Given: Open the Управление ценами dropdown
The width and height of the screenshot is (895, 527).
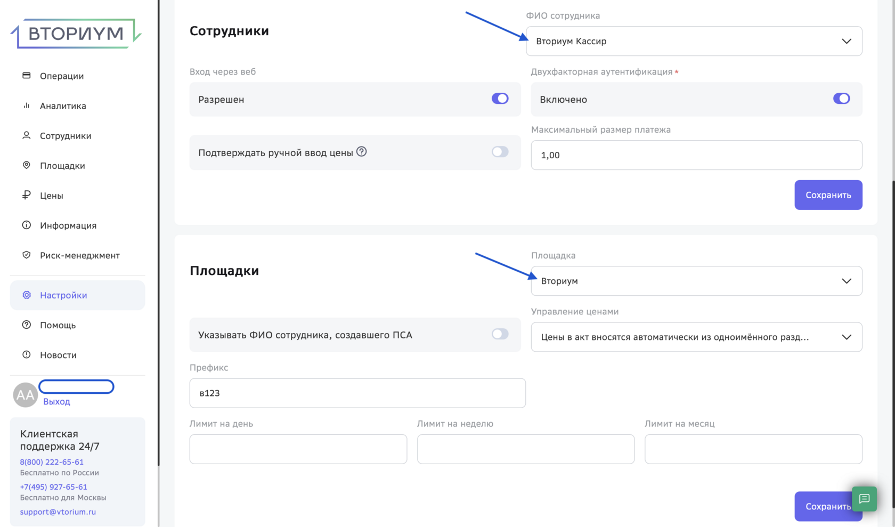Looking at the screenshot, I should 696,337.
